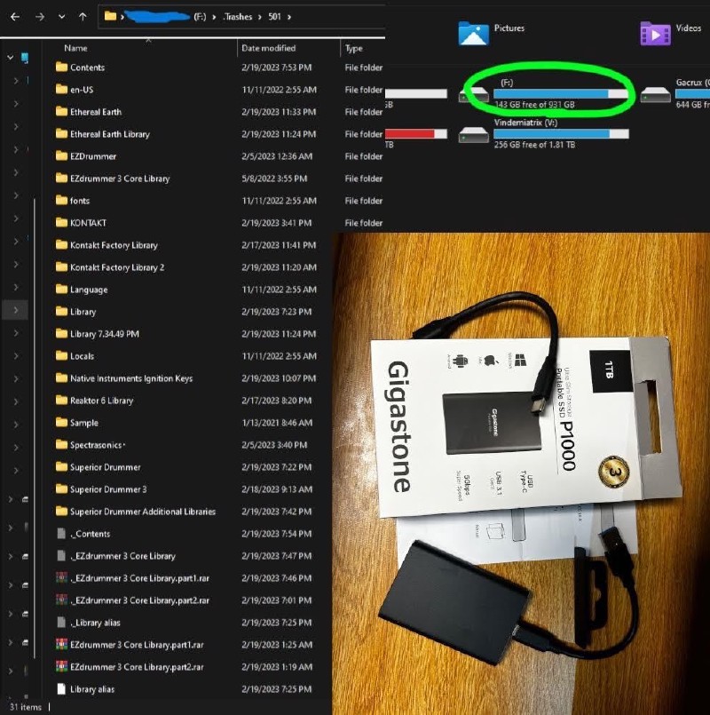The image size is (710, 715).
Task: Navigate to .Trashes in the breadcrumb path
Action: point(238,16)
